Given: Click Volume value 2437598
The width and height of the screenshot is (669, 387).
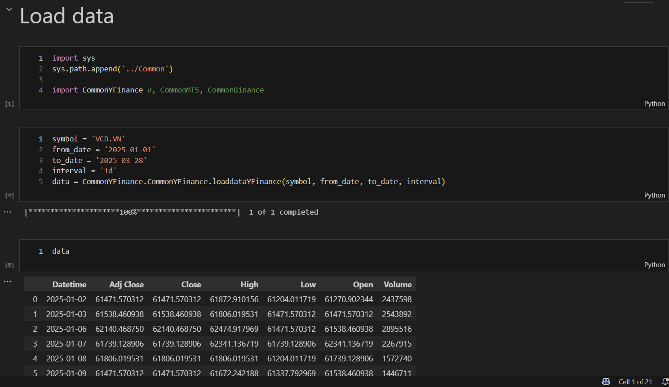Looking at the screenshot, I should tap(397, 299).
